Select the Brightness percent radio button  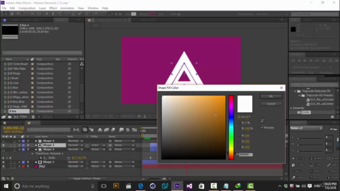point(239,128)
